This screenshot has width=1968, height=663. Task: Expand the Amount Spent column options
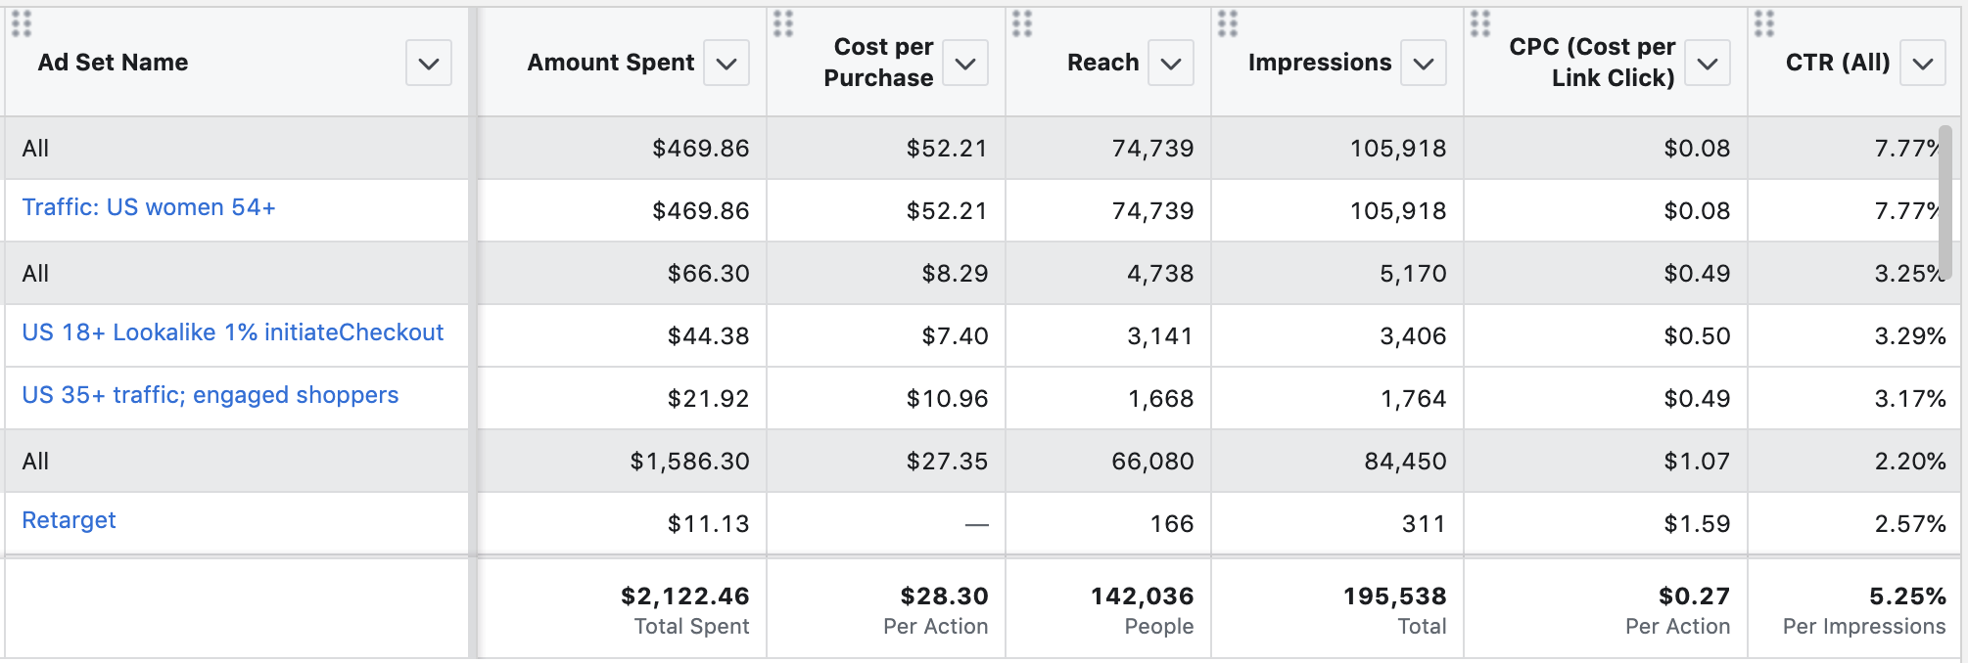726,64
